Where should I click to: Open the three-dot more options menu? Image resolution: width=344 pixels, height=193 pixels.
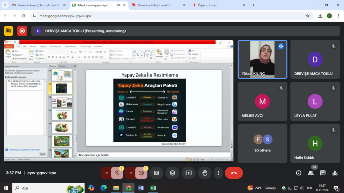pyautogui.click(x=218, y=173)
